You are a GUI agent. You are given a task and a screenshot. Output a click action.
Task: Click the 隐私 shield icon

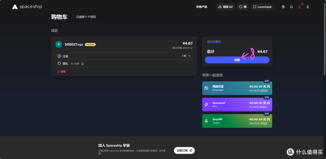59,63
